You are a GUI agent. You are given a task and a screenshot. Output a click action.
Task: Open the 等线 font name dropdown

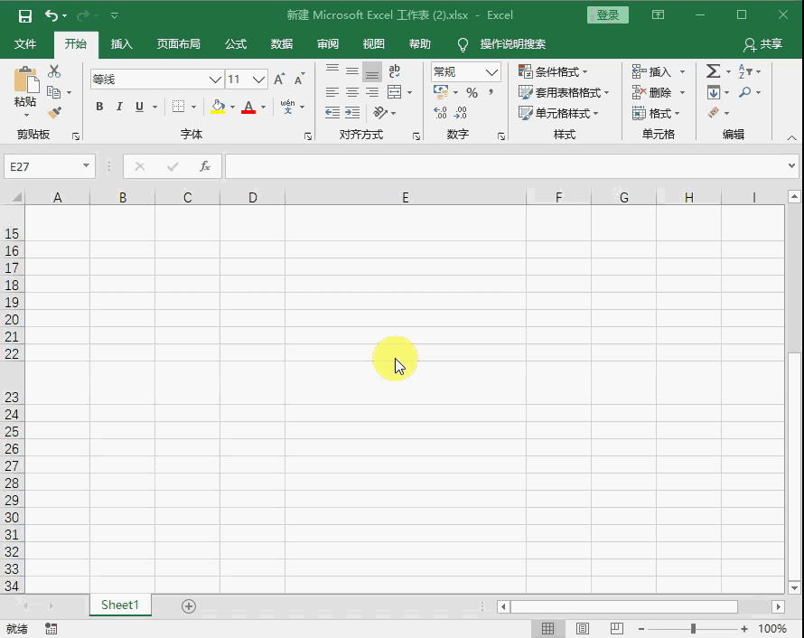pyautogui.click(x=215, y=80)
